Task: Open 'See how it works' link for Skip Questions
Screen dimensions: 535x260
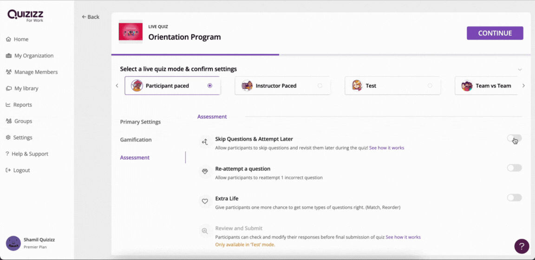Action: click(x=386, y=148)
